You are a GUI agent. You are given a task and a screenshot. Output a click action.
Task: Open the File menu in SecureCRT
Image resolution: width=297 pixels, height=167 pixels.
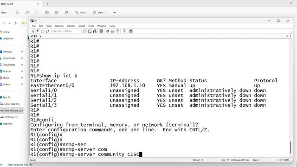point(34,26)
